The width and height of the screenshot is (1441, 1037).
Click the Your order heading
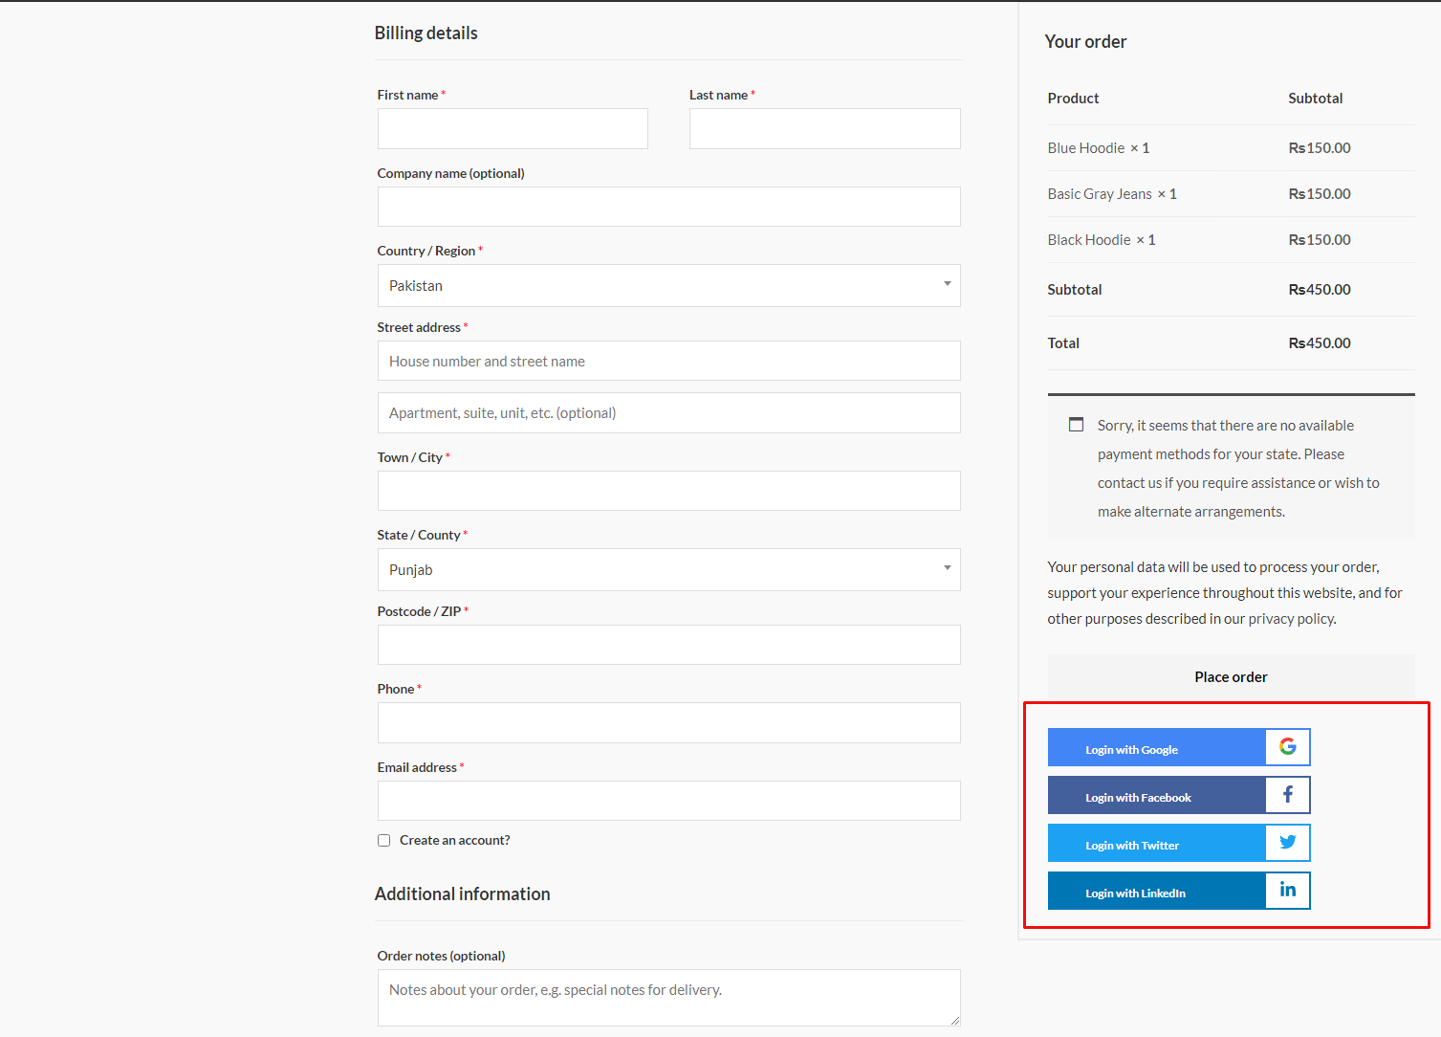(x=1085, y=41)
